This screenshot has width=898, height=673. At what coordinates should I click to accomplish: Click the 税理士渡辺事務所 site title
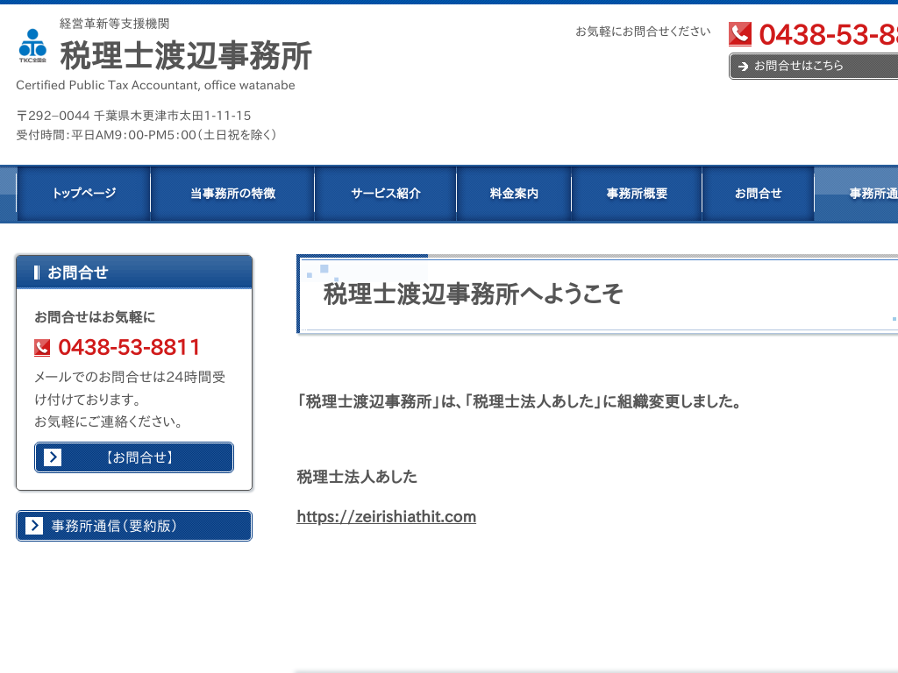186,55
